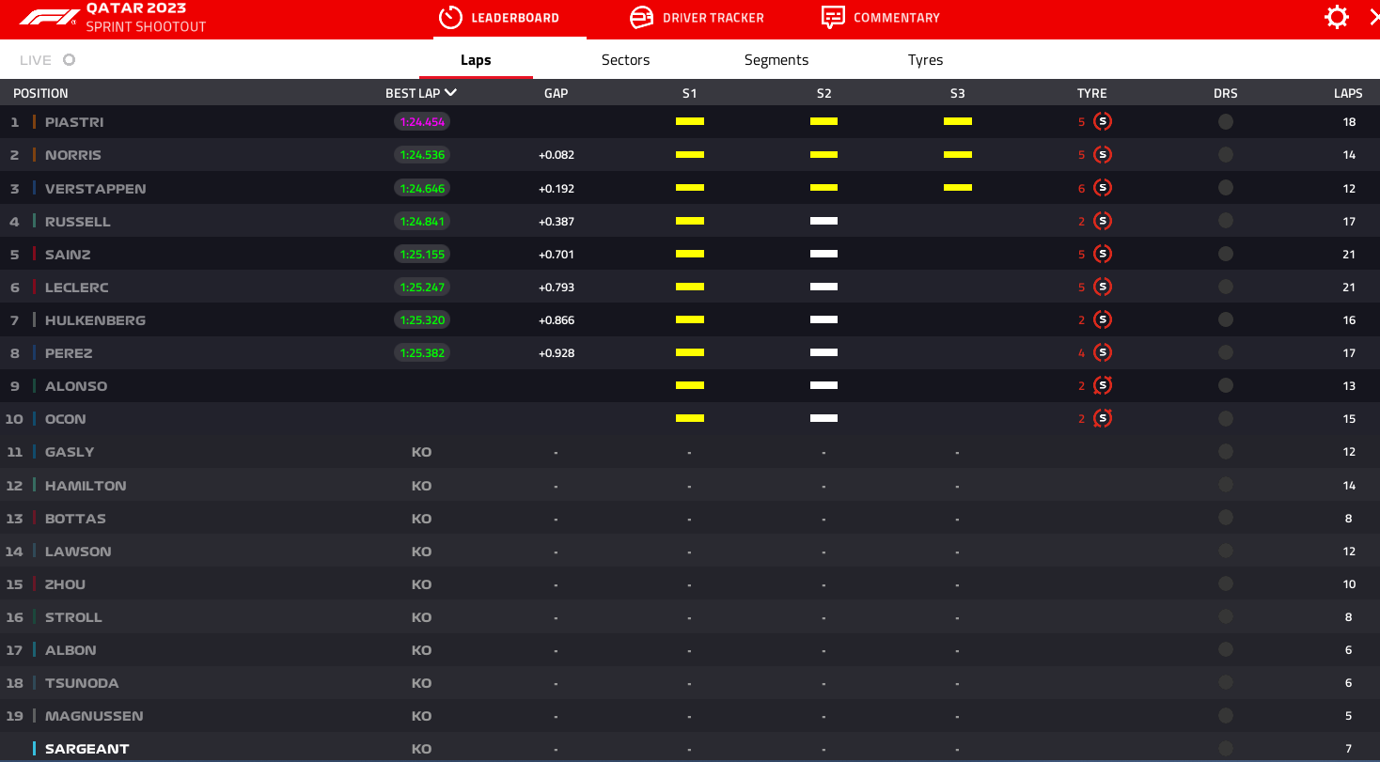Viewport: 1380px width, 762px height.
Task: Click the LIVE status label
Action: click(36, 60)
